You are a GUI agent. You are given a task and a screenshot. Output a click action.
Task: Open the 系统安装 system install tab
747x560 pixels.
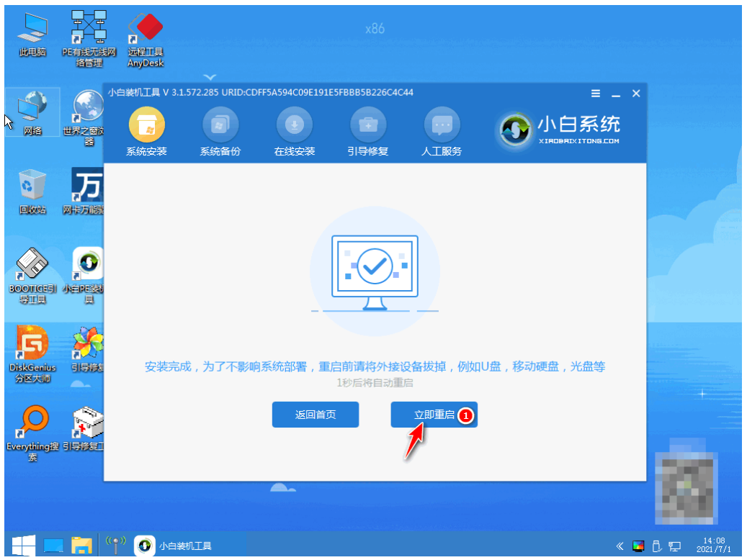click(x=147, y=132)
